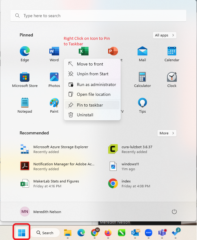
Task: Open the Tips app
Action: pyautogui.click(x=142, y=105)
